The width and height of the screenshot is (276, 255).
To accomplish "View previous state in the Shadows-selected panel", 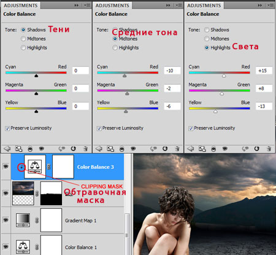I will [62, 149].
